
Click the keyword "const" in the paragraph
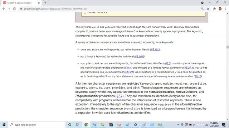(x=96, y=27)
